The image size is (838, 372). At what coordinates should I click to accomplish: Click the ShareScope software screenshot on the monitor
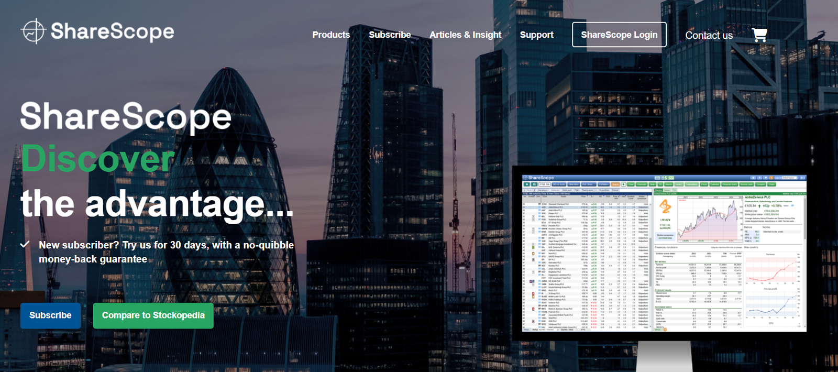pyautogui.click(x=664, y=254)
